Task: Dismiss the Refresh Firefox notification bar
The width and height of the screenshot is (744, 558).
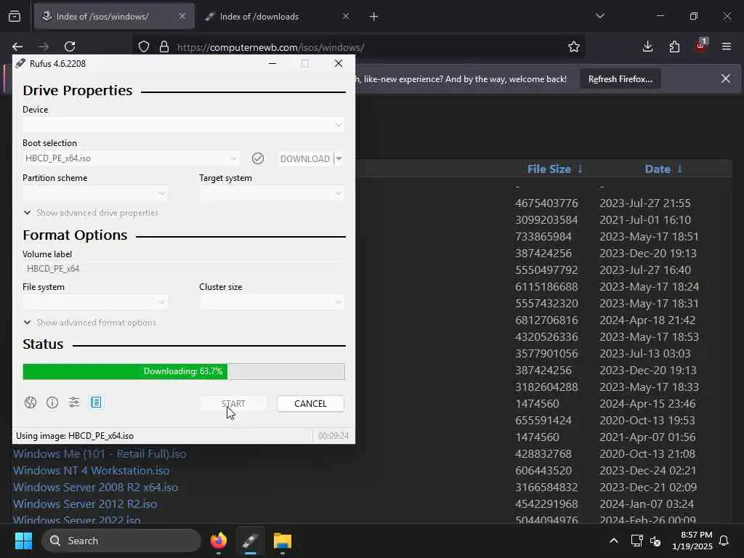Action: tap(726, 78)
